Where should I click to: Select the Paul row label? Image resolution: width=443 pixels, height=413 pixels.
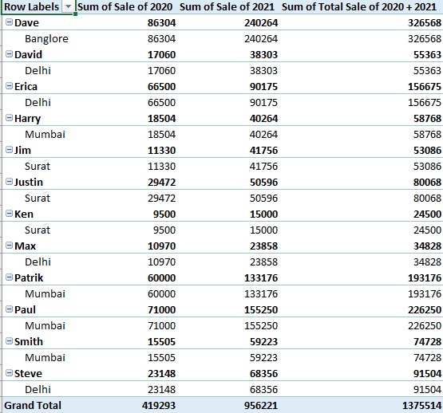26,309
